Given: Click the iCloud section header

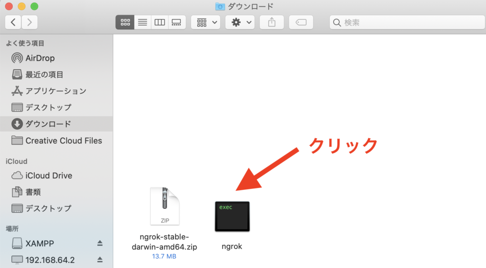Looking at the screenshot, I should tap(17, 161).
